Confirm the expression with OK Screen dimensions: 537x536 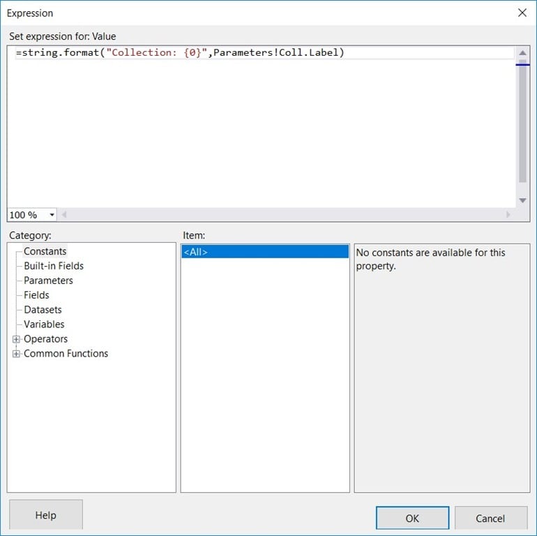412,518
